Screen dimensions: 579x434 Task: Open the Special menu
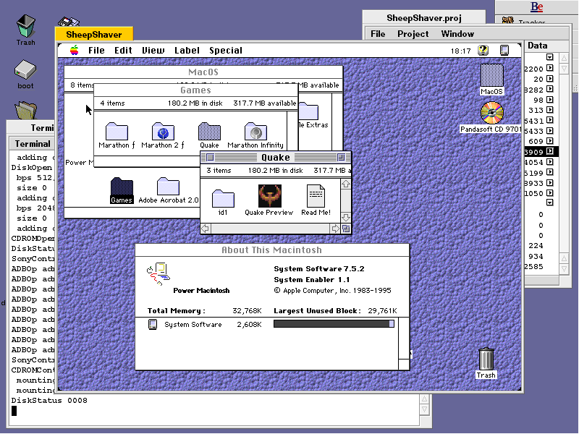coord(226,51)
